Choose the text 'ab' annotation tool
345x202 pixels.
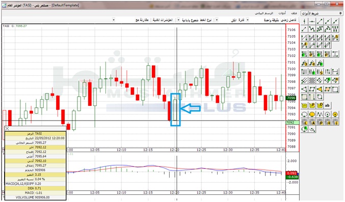tap(327, 105)
